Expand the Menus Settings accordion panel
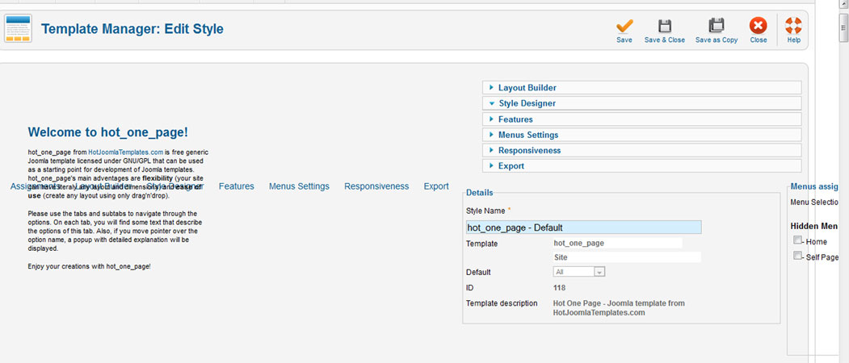The width and height of the screenshot is (849, 363). (x=641, y=135)
